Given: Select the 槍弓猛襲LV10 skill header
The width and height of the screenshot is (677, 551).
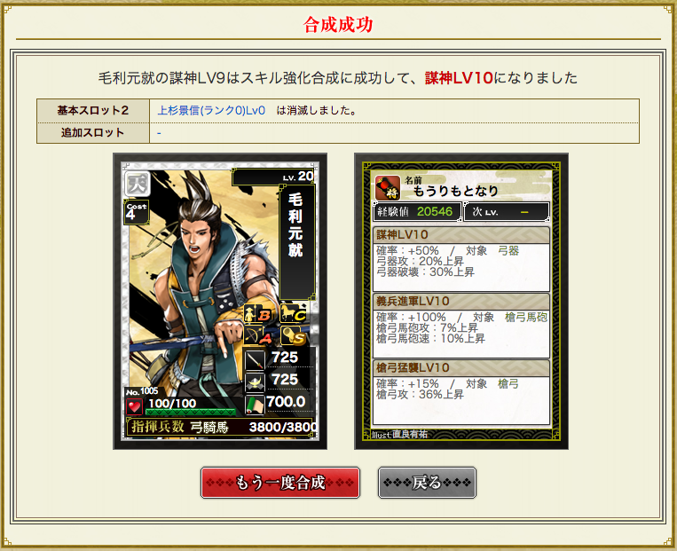Looking at the screenshot, I should (461, 368).
